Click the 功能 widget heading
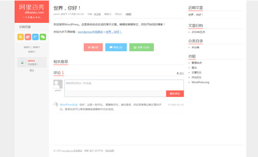The image size is (258, 157). click(x=192, y=56)
